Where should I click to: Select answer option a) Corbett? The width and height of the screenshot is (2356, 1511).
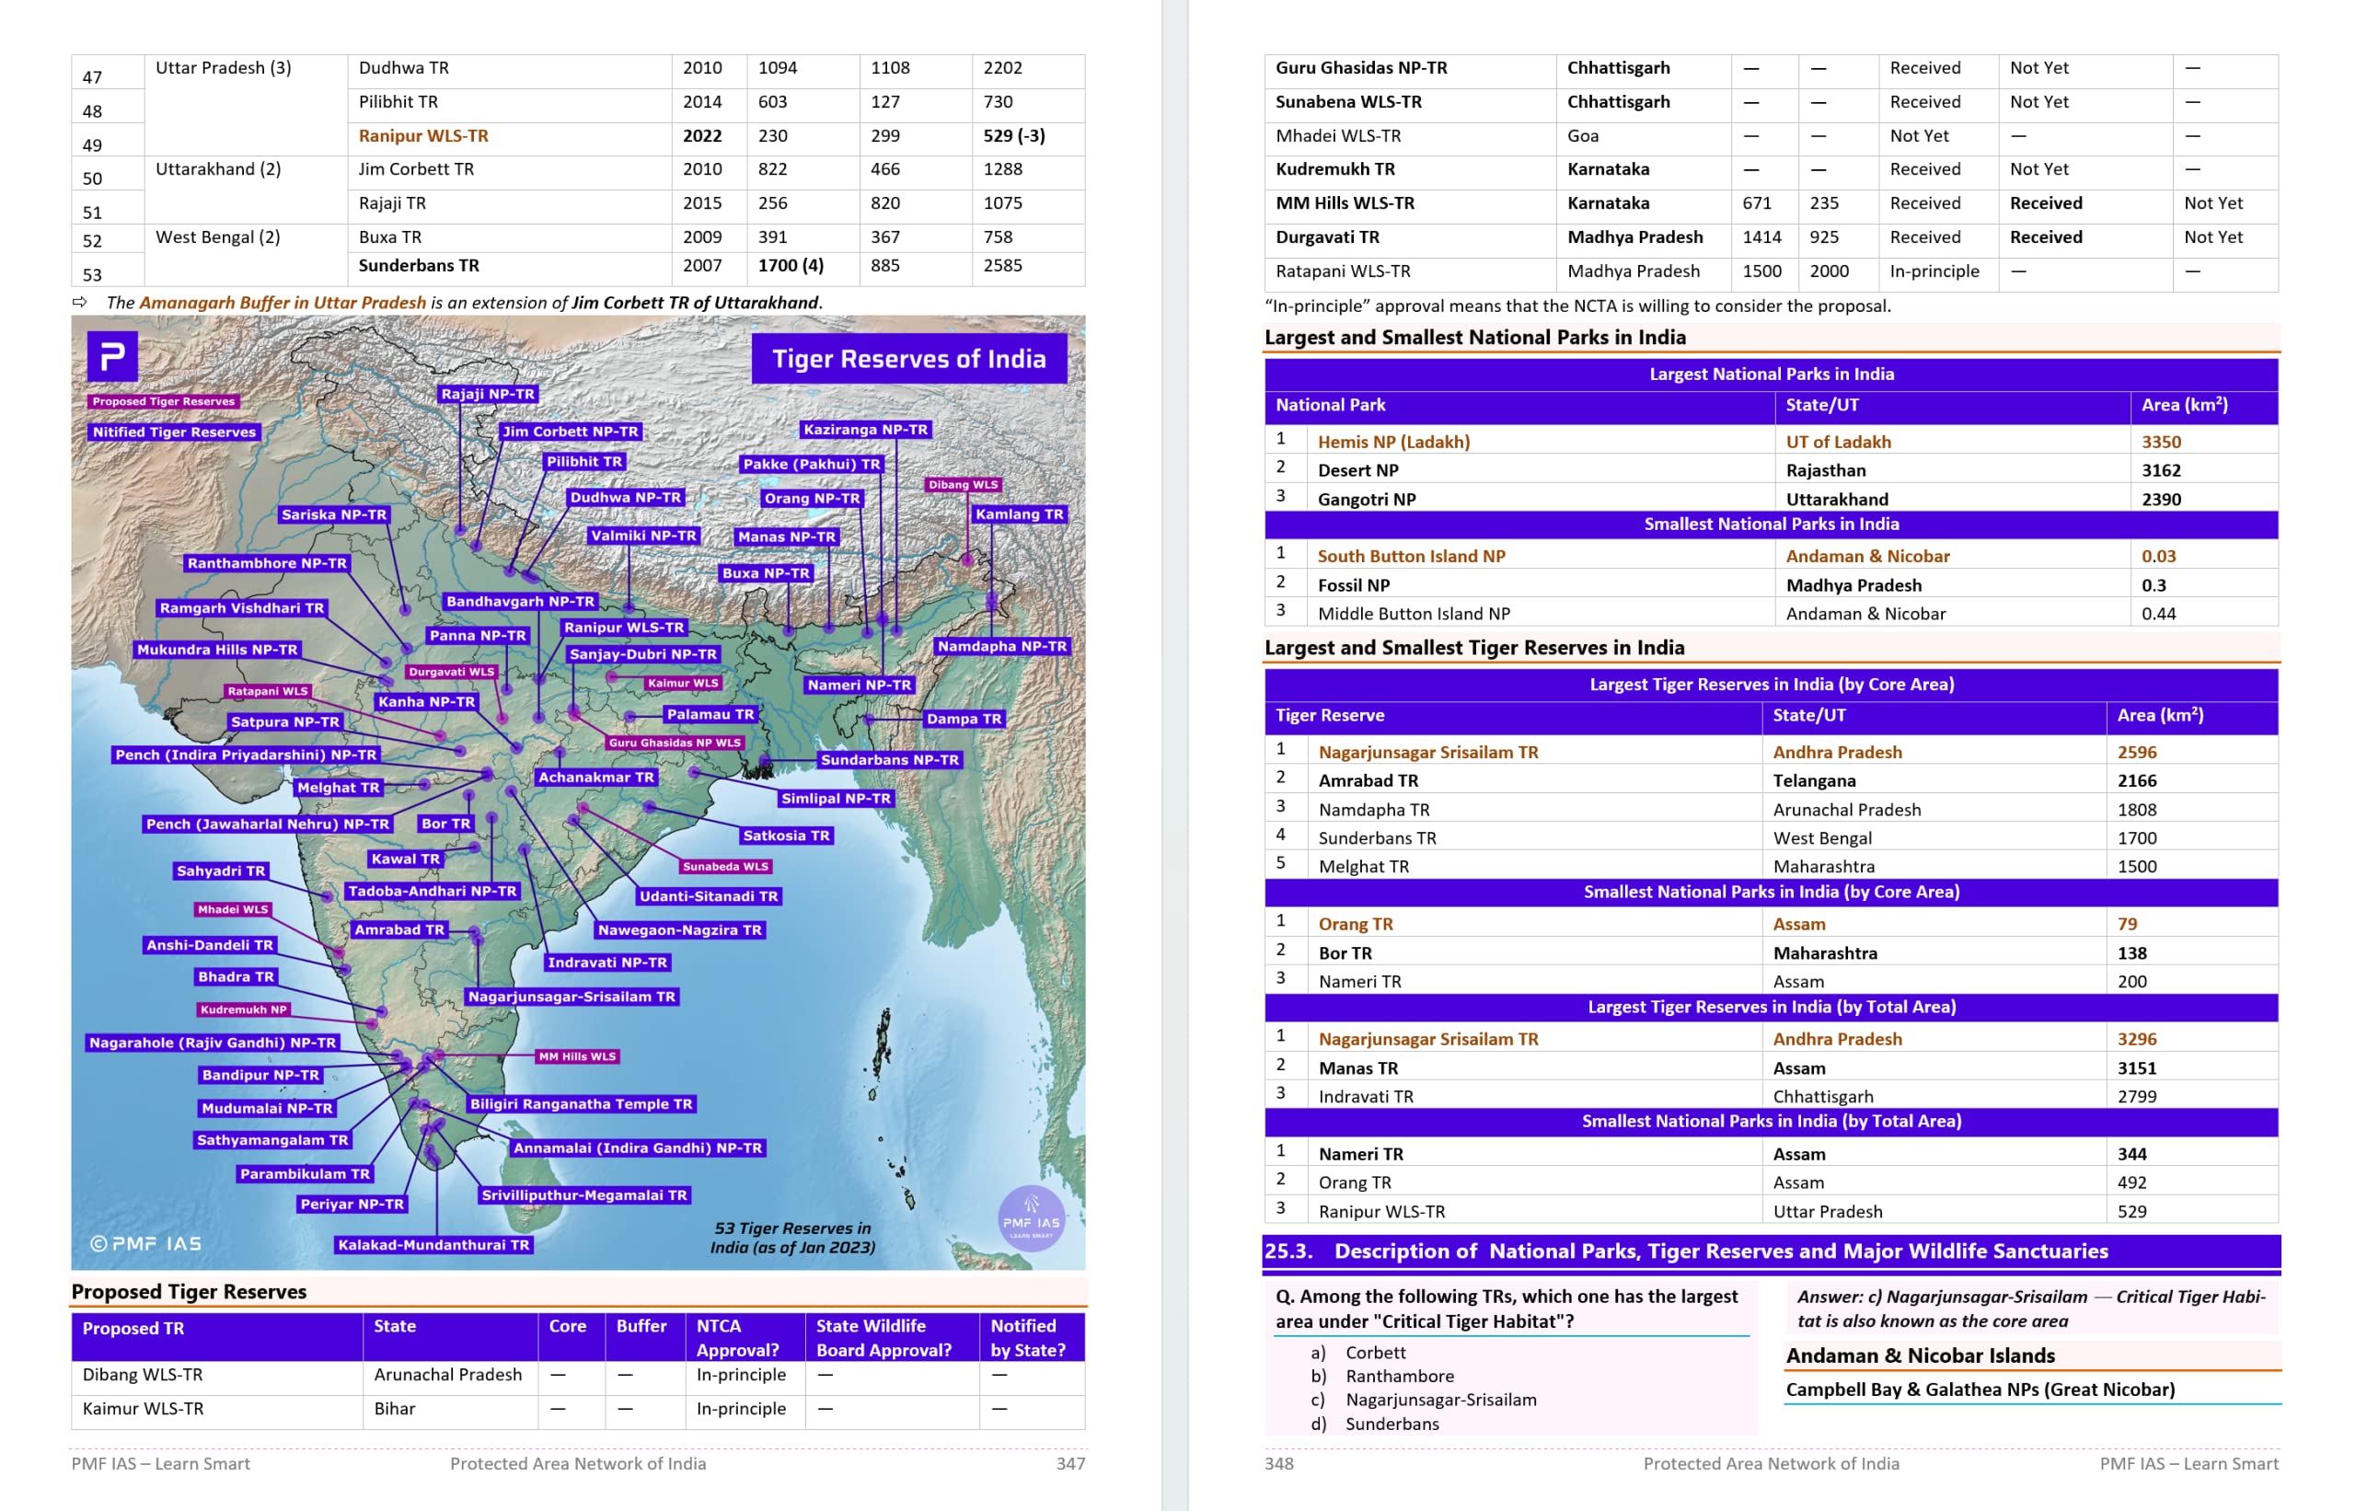(1374, 1352)
